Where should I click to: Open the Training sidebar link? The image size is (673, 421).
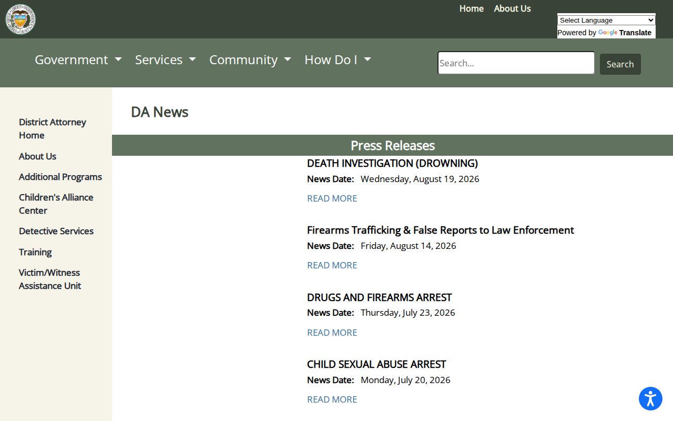(35, 252)
